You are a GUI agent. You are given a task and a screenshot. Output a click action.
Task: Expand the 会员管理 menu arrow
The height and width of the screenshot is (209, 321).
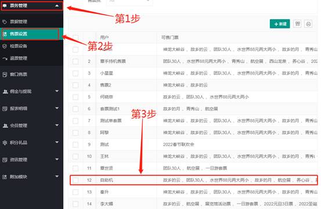(57, 125)
